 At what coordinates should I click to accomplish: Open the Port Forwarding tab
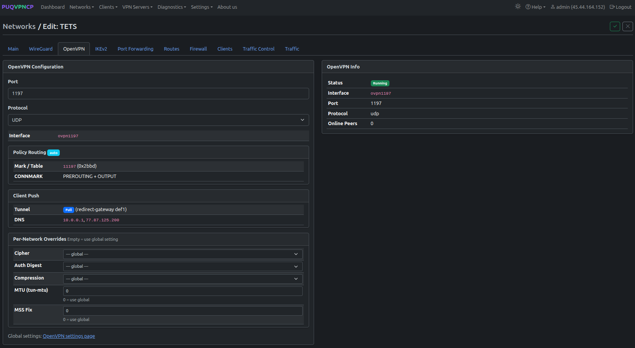click(x=136, y=49)
